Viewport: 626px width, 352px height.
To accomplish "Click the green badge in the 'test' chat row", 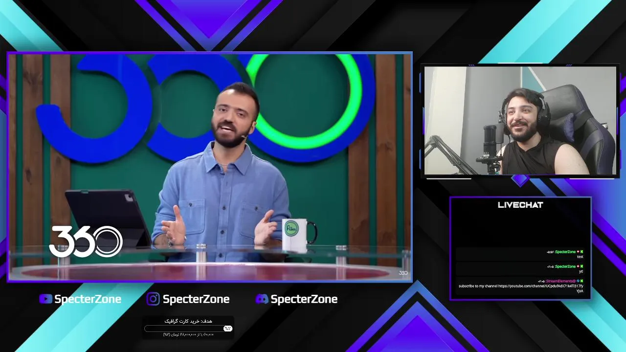I will coord(581,252).
